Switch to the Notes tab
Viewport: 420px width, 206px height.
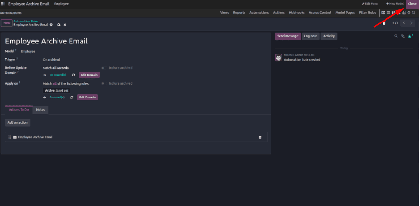tap(40, 110)
